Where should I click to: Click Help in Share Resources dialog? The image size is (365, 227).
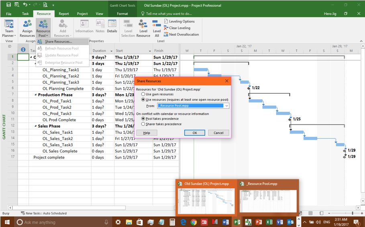(x=147, y=133)
